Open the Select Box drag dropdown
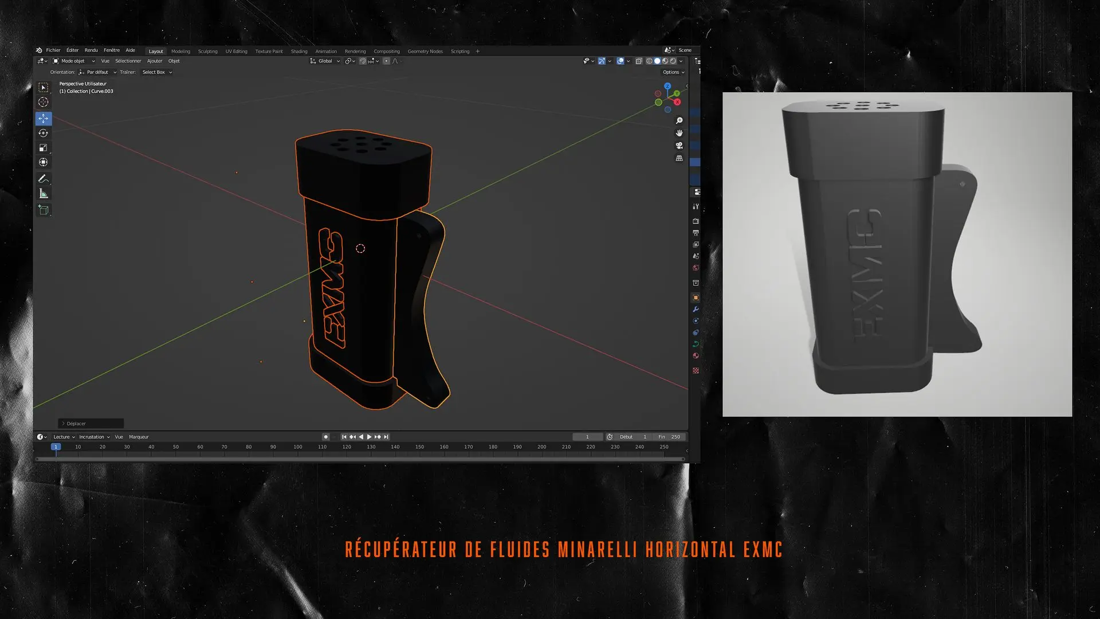1100x619 pixels. [157, 72]
